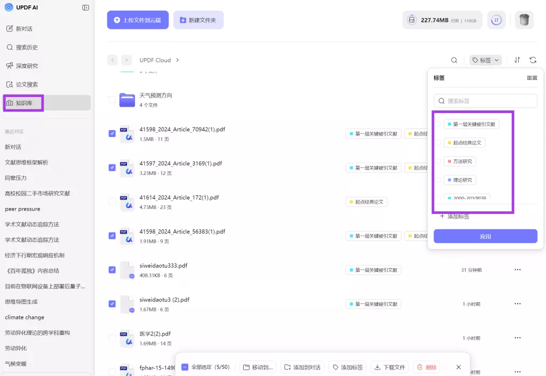The image size is (546, 376).
Task: Click the search magnifier icon above file list
Action: pyautogui.click(x=454, y=60)
